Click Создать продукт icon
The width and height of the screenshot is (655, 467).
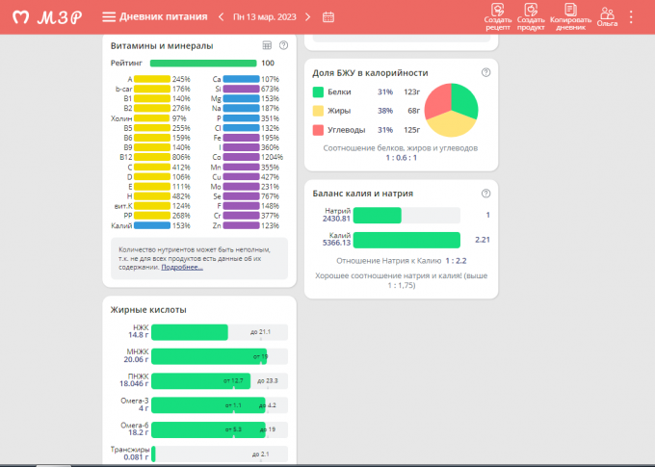pos(531,17)
